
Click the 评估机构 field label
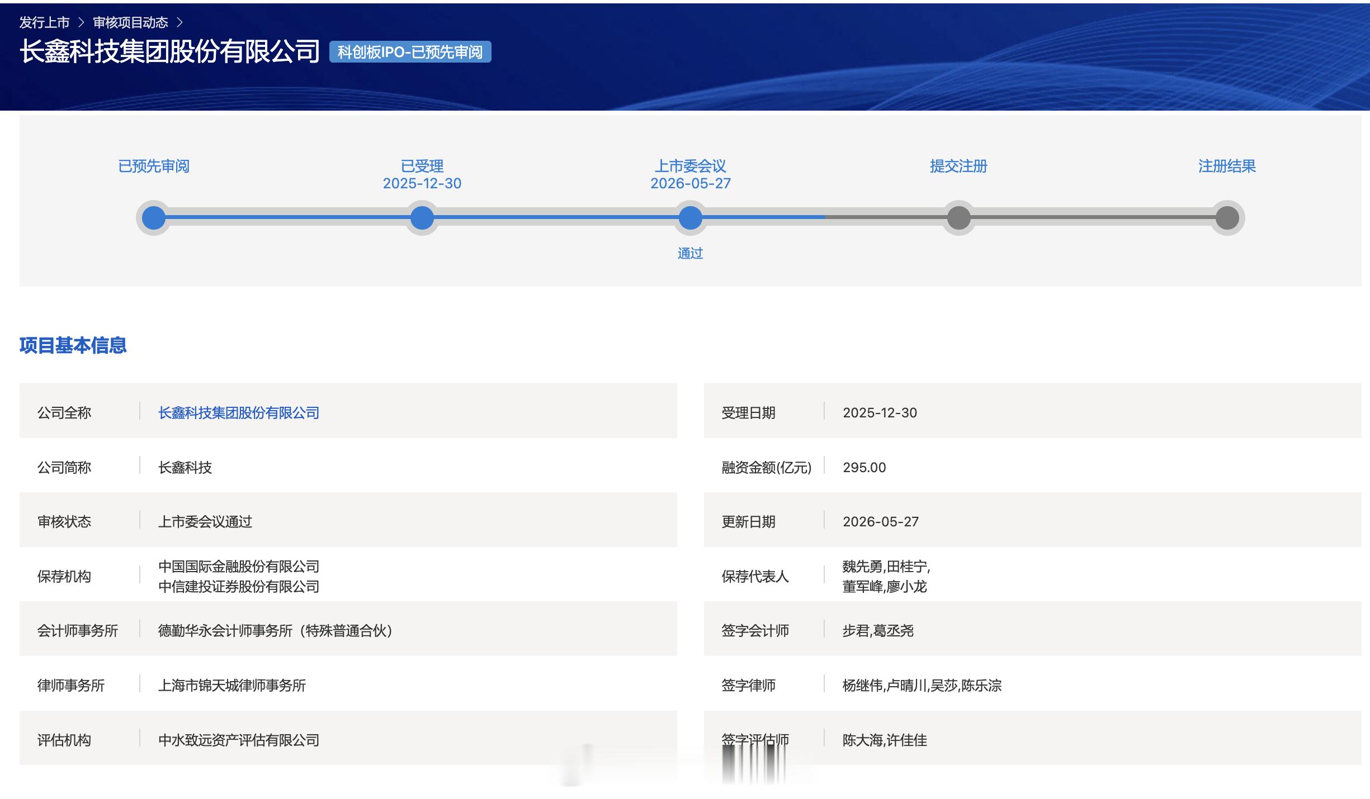coord(64,740)
